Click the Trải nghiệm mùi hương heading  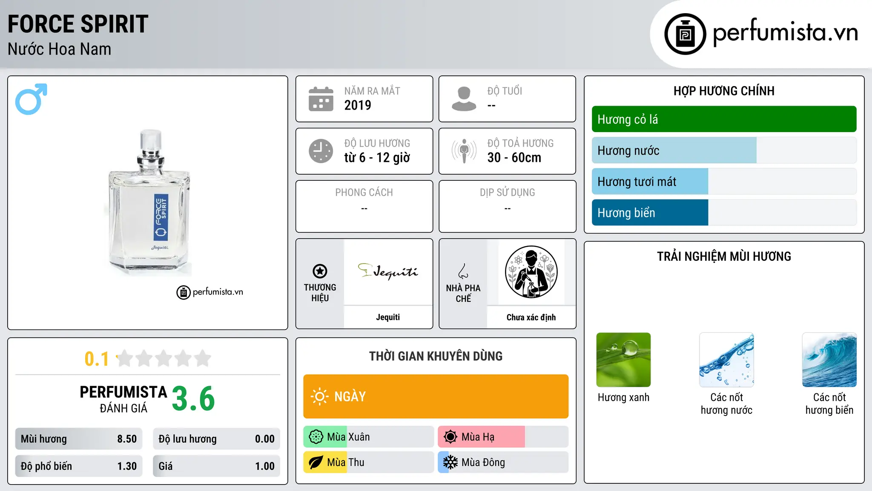pyautogui.click(x=724, y=257)
